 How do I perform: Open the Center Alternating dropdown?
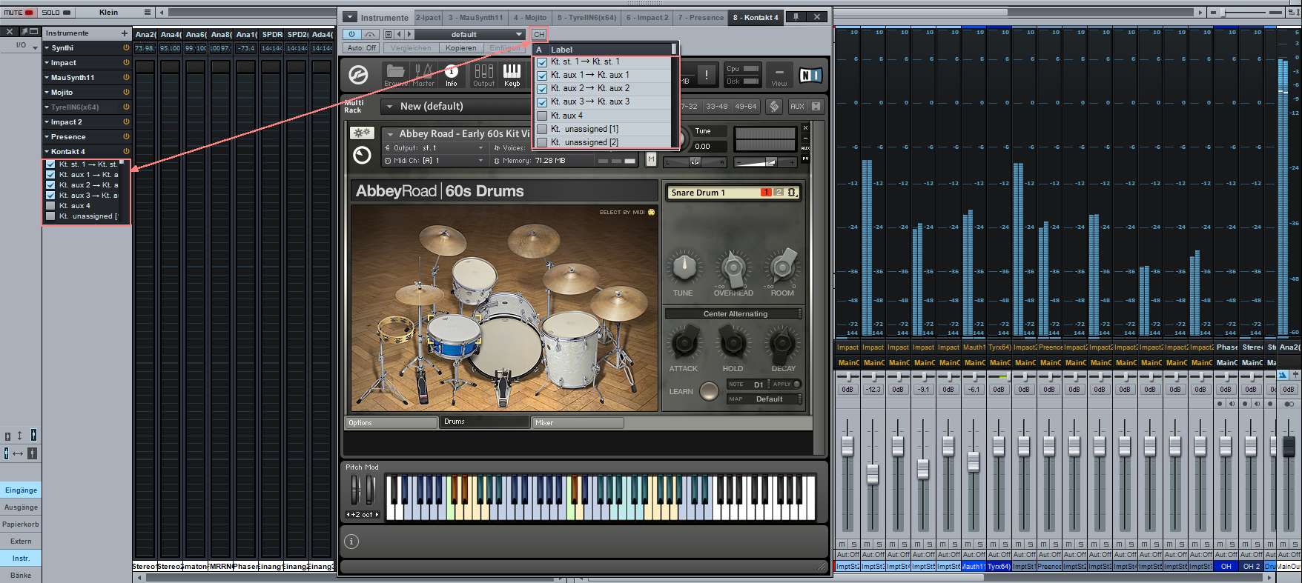coord(734,314)
